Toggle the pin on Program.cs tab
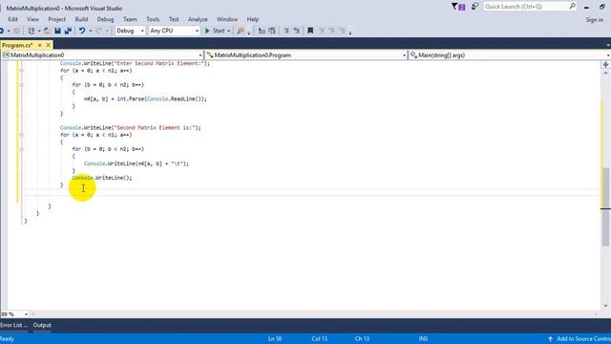The image size is (611, 344). pyautogui.click(x=40, y=45)
